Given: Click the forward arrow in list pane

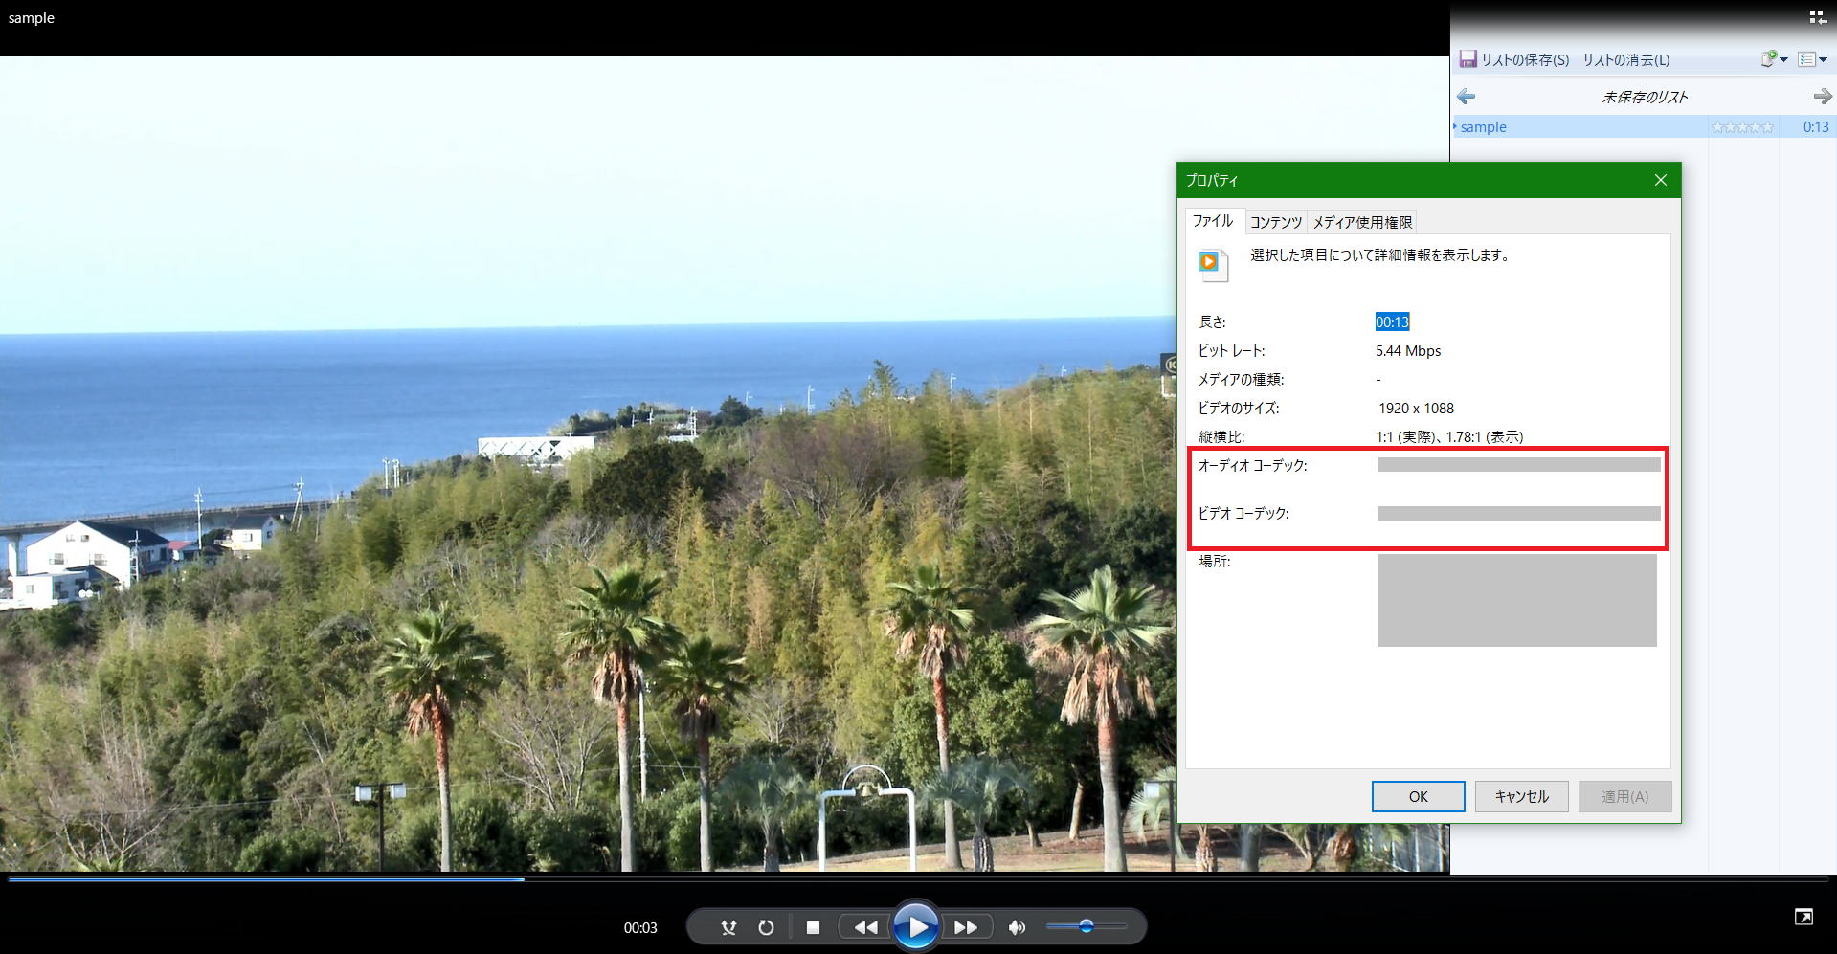Looking at the screenshot, I should tap(1822, 97).
